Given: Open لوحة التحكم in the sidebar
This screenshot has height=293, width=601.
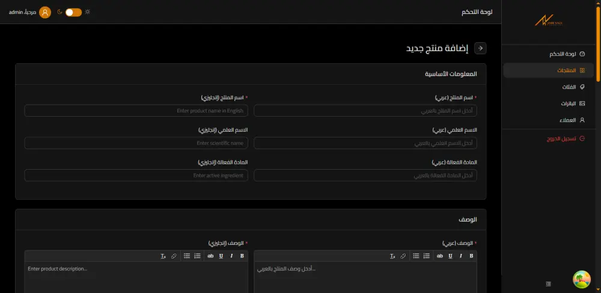Looking at the screenshot, I should (549, 54).
